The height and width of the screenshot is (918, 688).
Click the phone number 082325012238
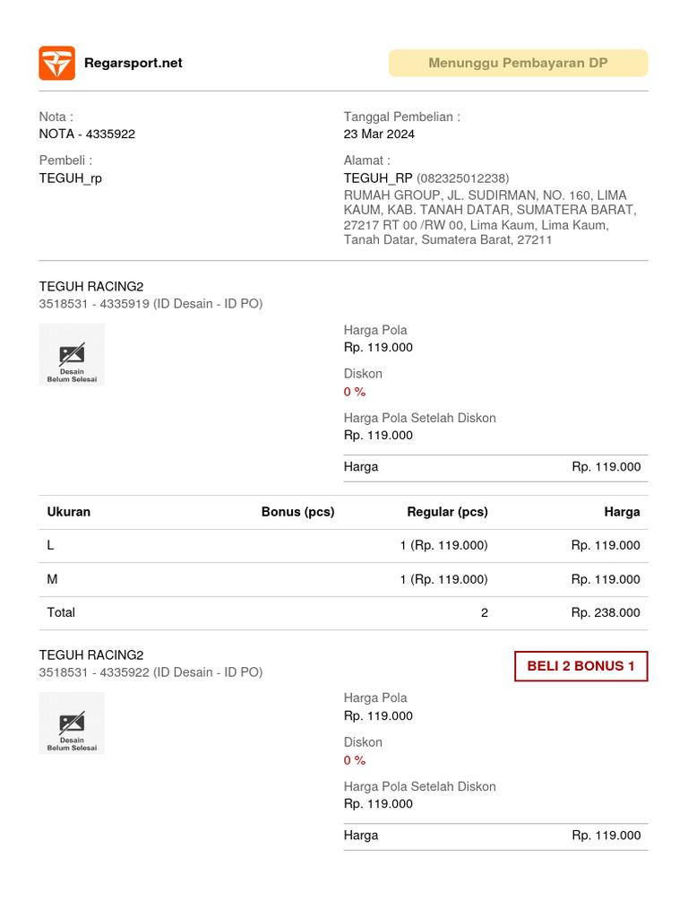[x=462, y=178]
